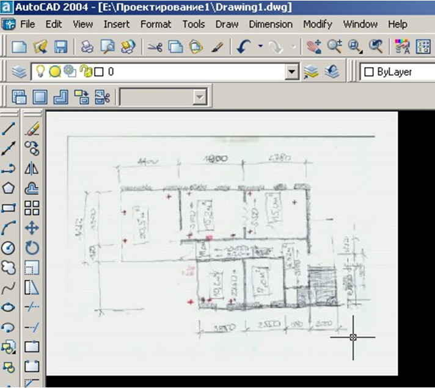Click the Zoom Previous icon
The width and height of the screenshot is (435, 388).
[376, 46]
